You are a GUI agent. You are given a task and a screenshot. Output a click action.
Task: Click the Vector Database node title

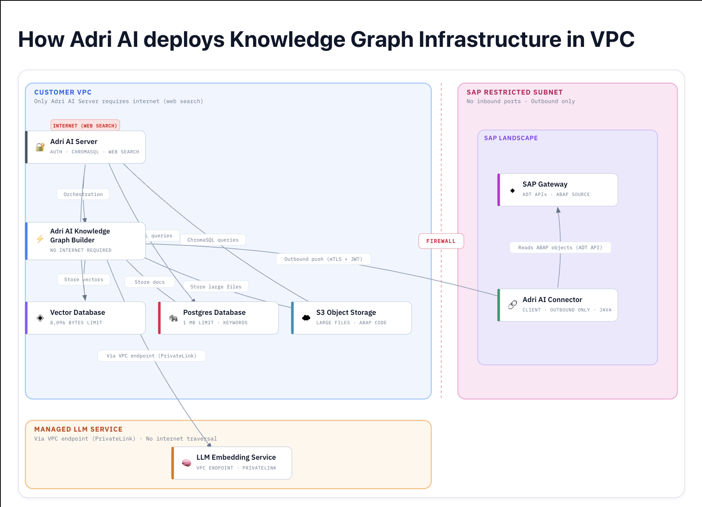78,312
